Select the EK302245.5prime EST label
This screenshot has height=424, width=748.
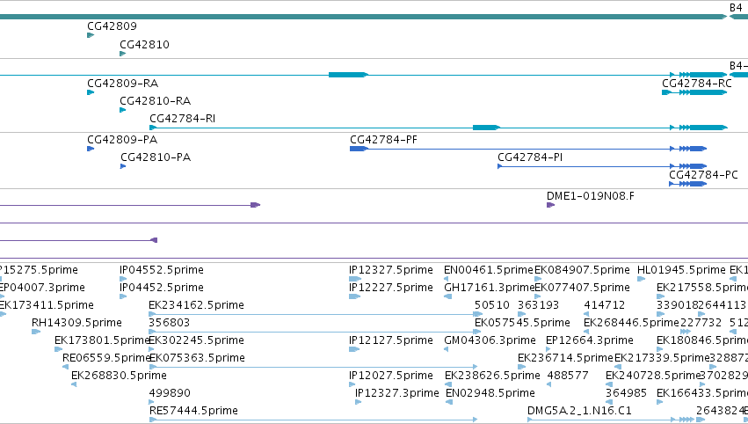(x=197, y=340)
